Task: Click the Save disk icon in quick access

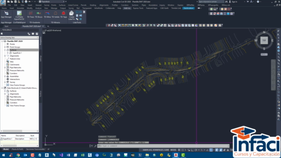Action: coord(15,2)
